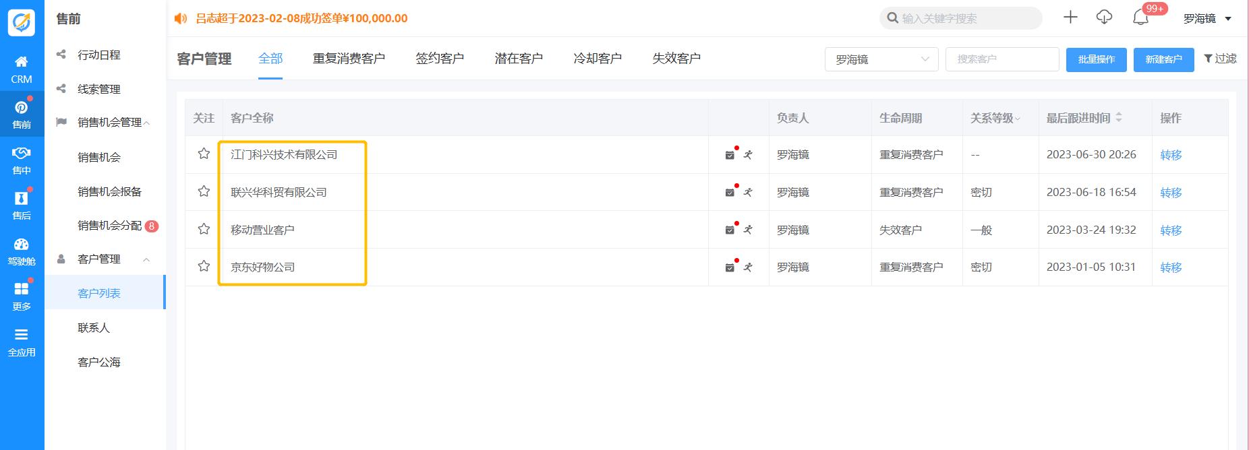
Task: Click the 新建客户 button
Action: (1164, 59)
